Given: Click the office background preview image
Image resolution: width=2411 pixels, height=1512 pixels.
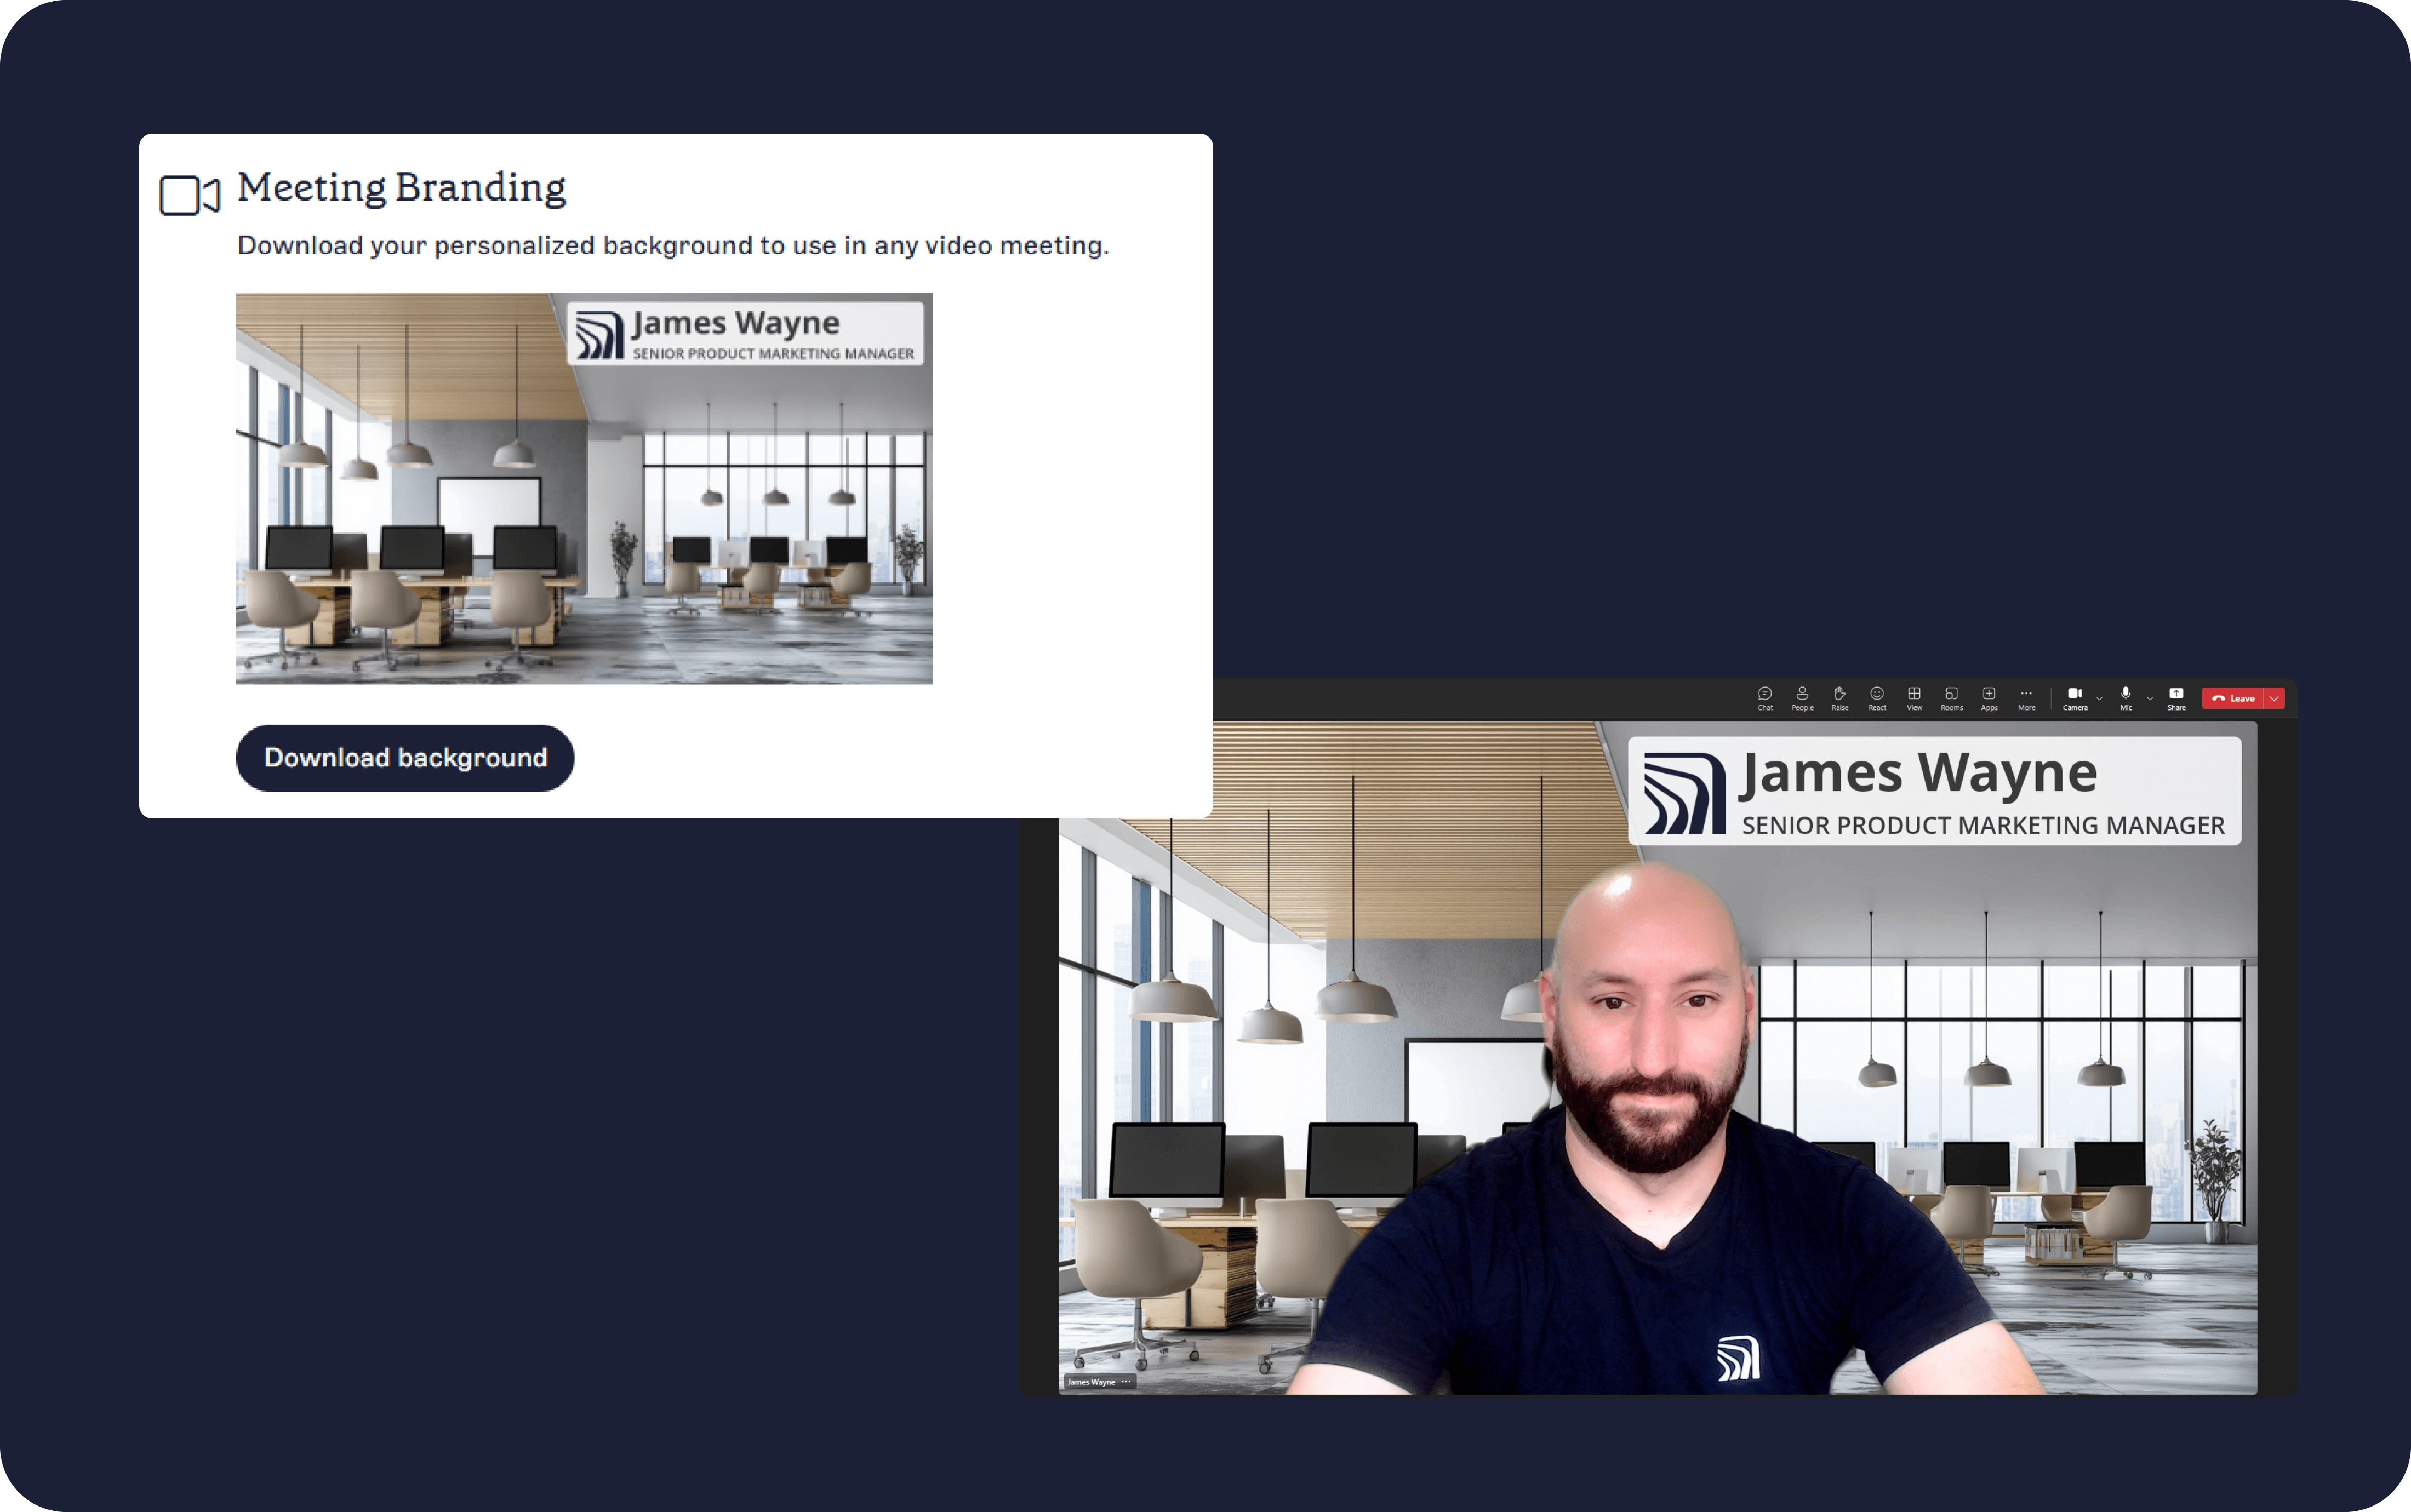Looking at the screenshot, I should [x=584, y=488].
